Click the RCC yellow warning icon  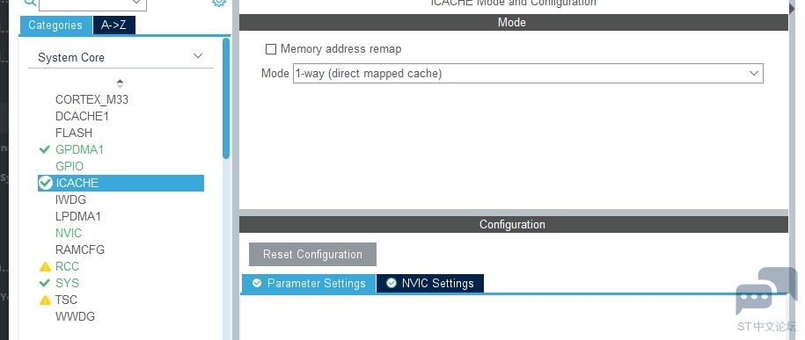pos(45,267)
